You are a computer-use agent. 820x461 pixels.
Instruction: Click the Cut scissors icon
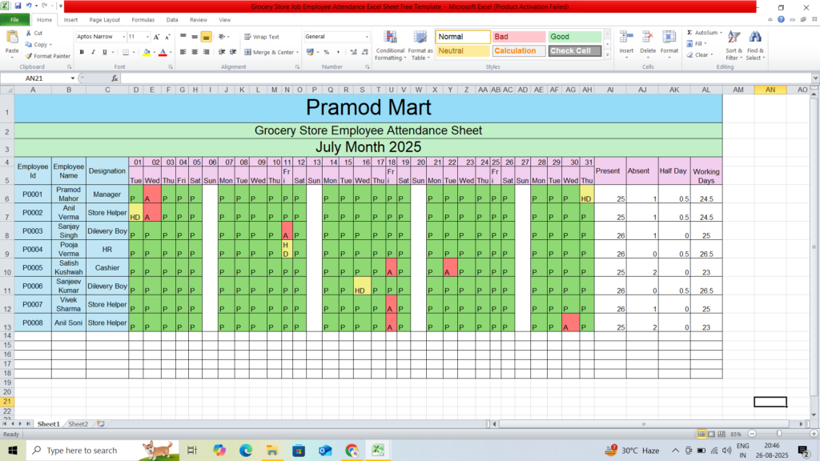[29, 34]
